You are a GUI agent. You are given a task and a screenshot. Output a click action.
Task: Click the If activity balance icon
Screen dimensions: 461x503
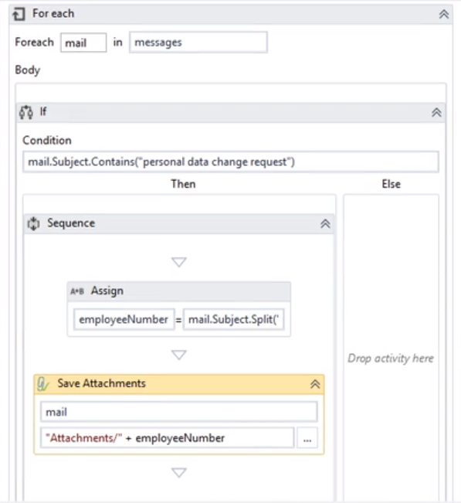pyautogui.click(x=26, y=112)
